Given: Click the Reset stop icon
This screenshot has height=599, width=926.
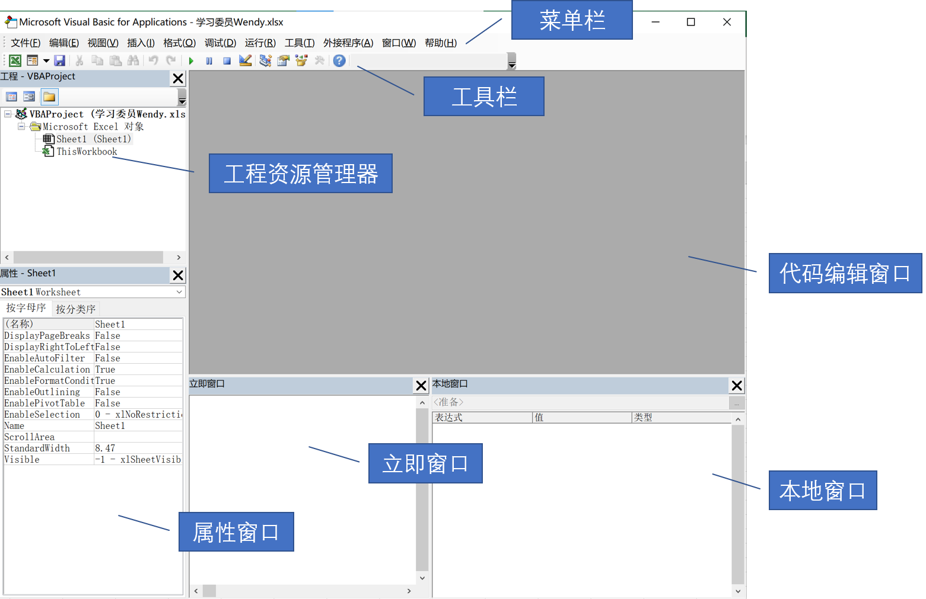Looking at the screenshot, I should point(227,60).
